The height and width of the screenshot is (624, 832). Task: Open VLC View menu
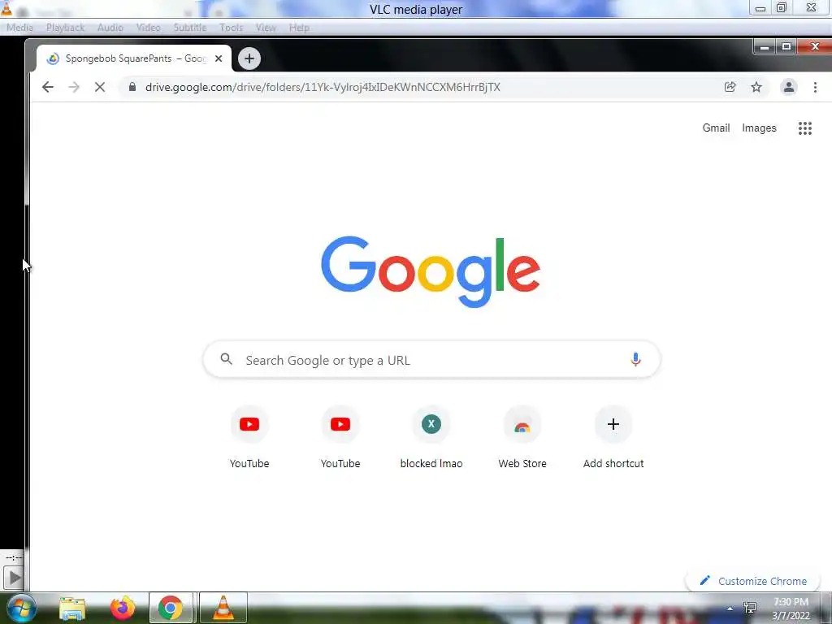266,28
